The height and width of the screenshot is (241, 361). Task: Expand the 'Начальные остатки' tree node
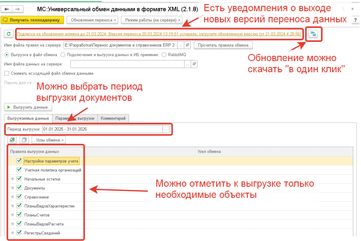(12, 179)
